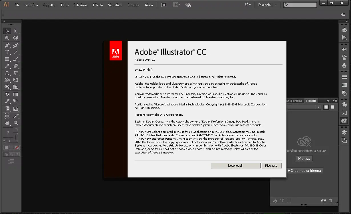Open the Arrange Documents dropdown
The image size is (351, 214).
[x=176, y=5]
